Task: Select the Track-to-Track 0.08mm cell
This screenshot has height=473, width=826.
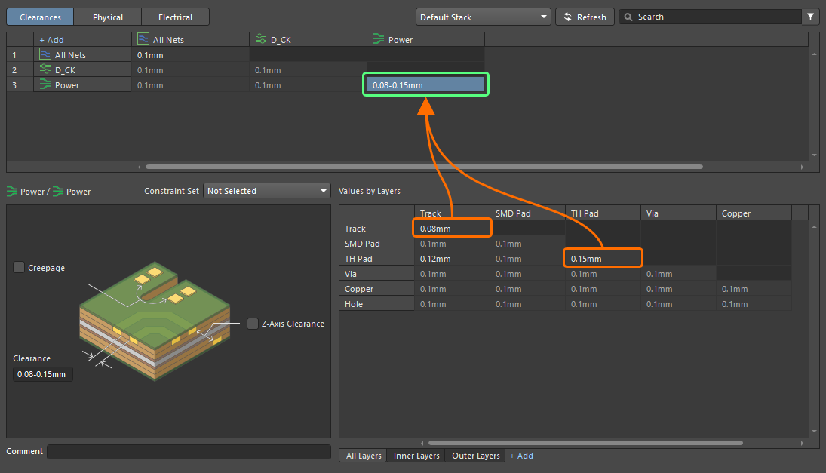Action: [452, 228]
